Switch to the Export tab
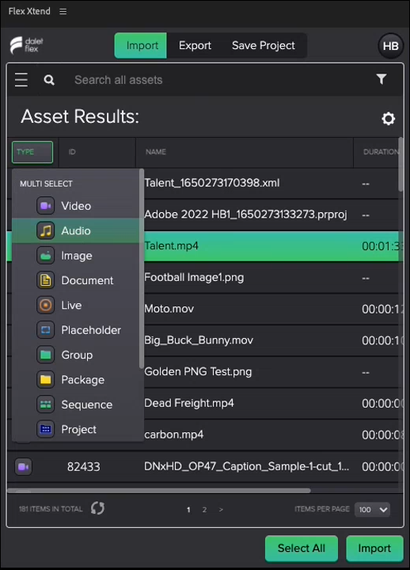Viewport: 410px width, 570px height. coord(195,45)
